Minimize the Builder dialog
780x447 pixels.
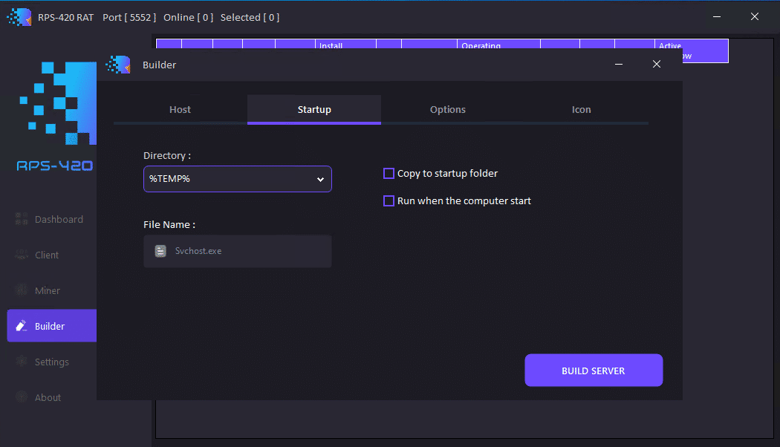[619, 65]
